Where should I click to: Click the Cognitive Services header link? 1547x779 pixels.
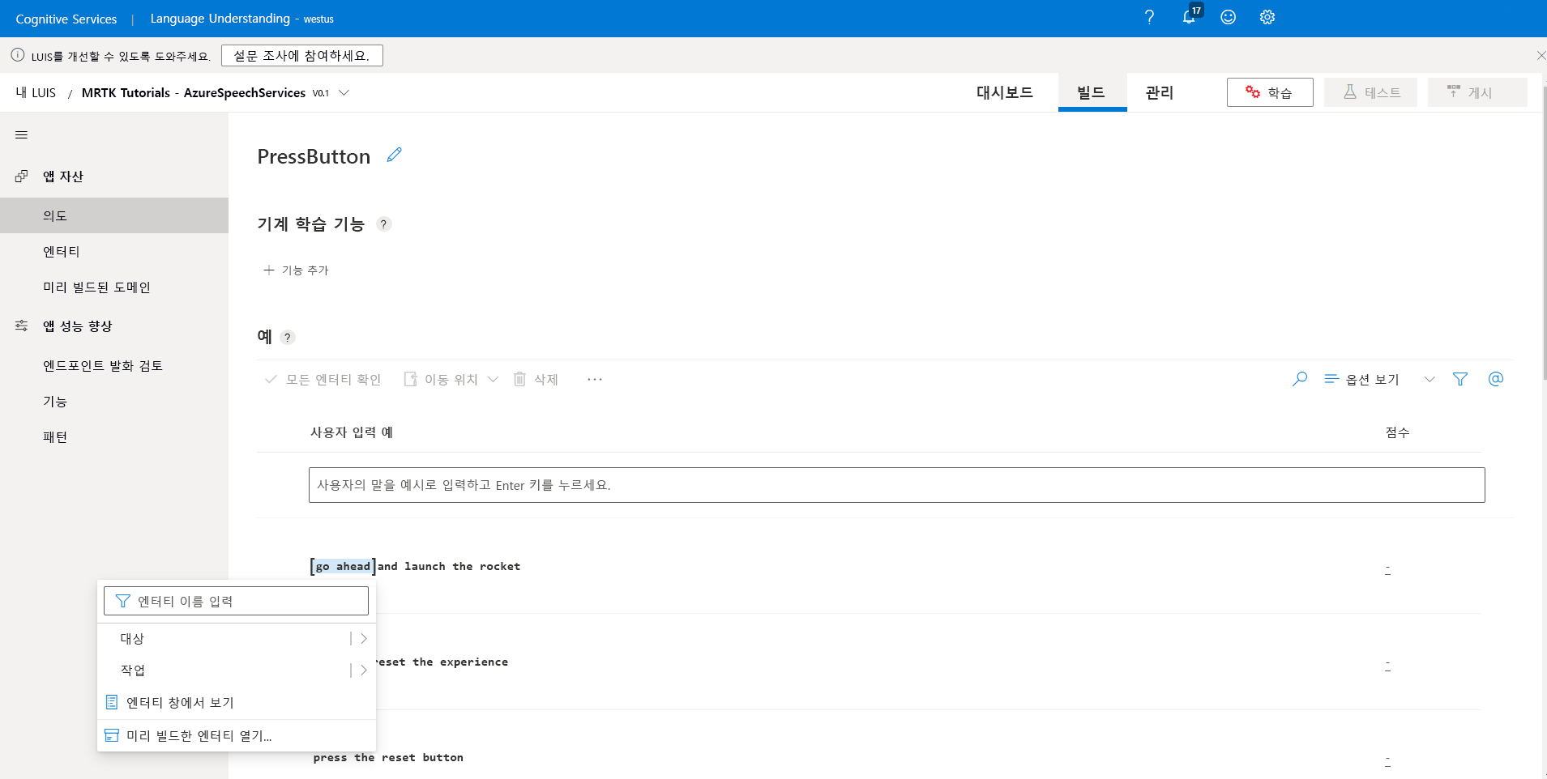point(66,19)
